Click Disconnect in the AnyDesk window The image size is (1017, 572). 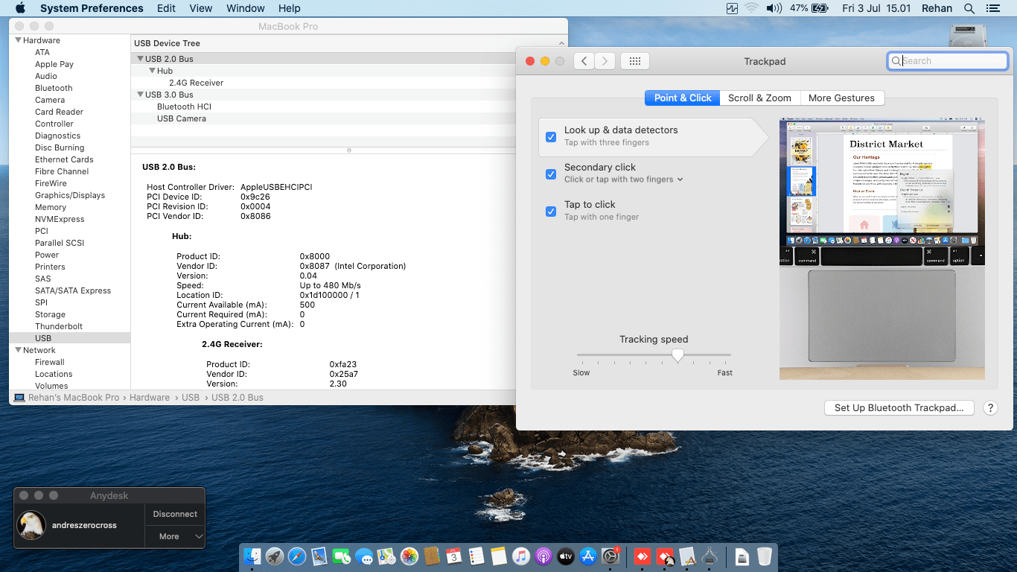click(x=174, y=514)
